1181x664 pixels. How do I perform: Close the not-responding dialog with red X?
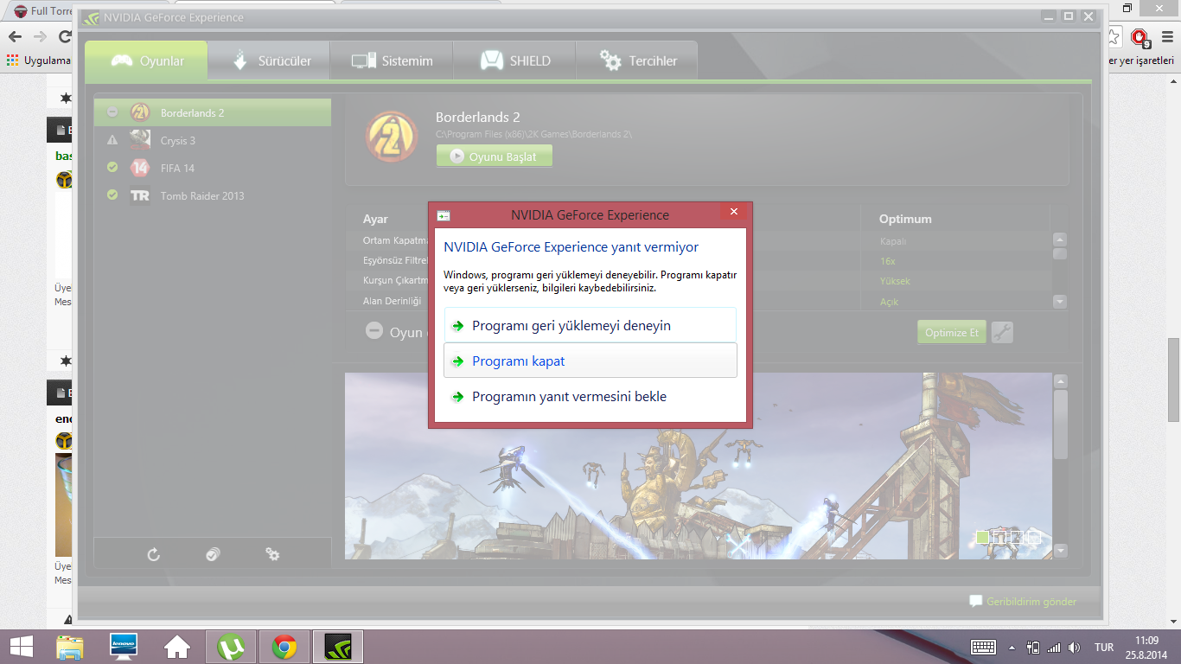733,212
